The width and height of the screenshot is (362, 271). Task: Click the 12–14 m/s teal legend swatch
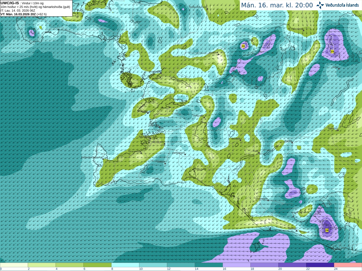181,265
